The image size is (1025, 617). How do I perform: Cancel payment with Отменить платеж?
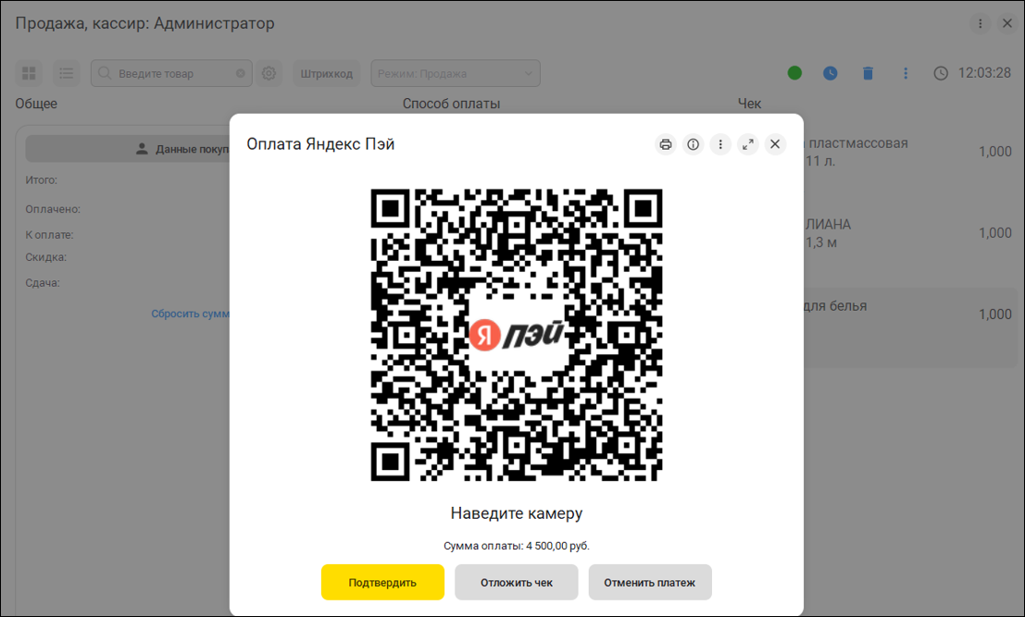650,583
